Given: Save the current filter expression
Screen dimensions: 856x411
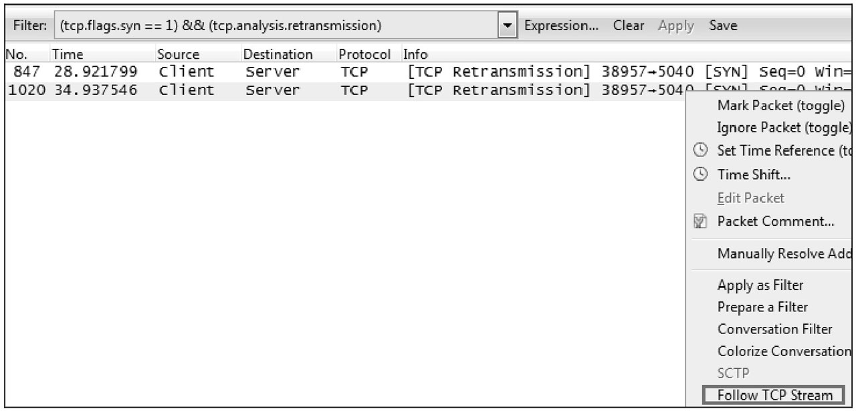Looking at the screenshot, I should pyautogui.click(x=724, y=26).
